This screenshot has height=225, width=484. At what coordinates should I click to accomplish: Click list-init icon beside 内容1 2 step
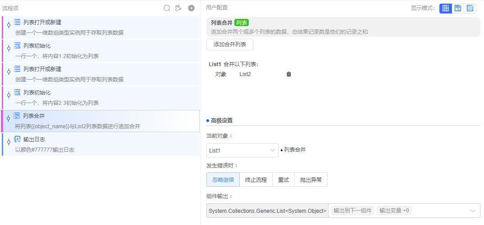[x=17, y=45]
